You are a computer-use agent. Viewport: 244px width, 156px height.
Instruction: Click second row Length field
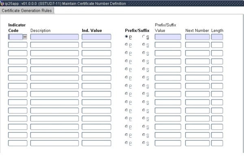[x=217, y=45]
